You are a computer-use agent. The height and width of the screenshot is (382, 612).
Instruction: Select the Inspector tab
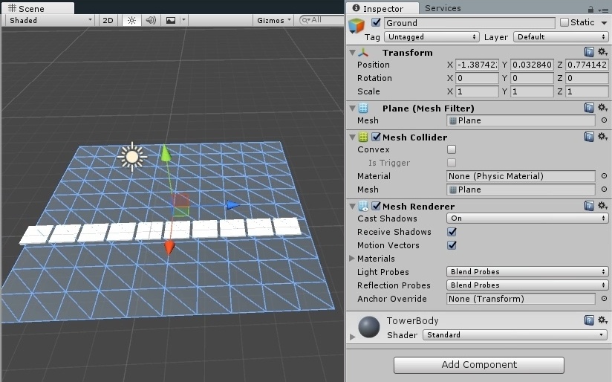coord(382,8)
